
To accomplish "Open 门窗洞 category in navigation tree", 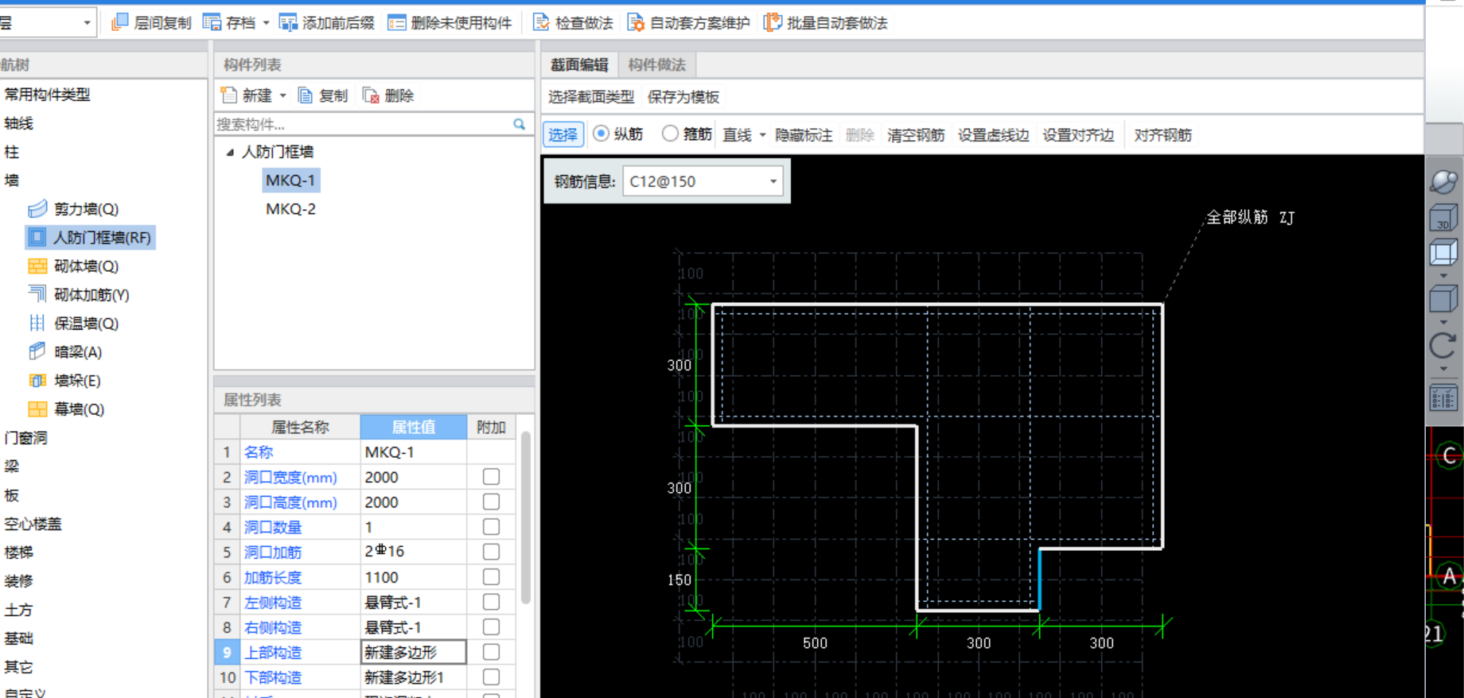I will (x=25, y=438).
